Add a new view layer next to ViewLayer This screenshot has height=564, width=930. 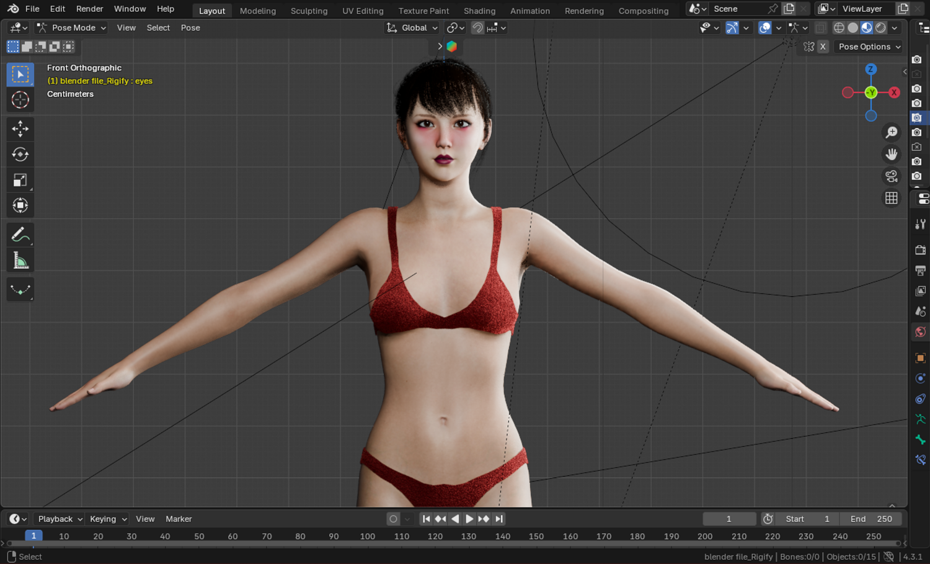click(903, 9)
